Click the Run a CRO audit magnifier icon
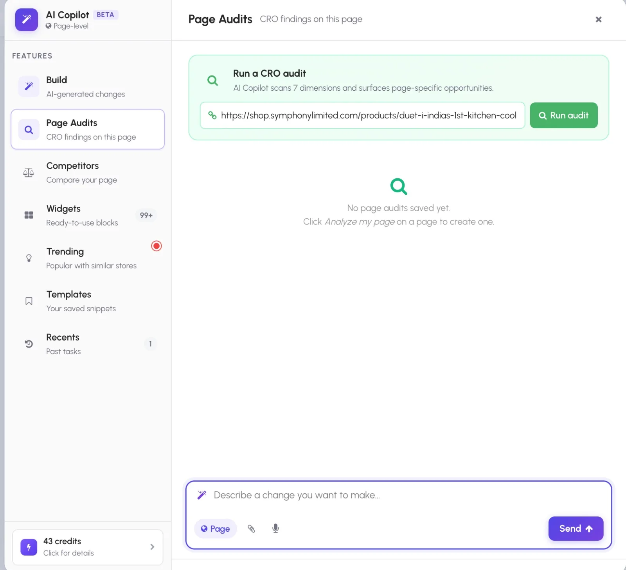 point(212,81)
